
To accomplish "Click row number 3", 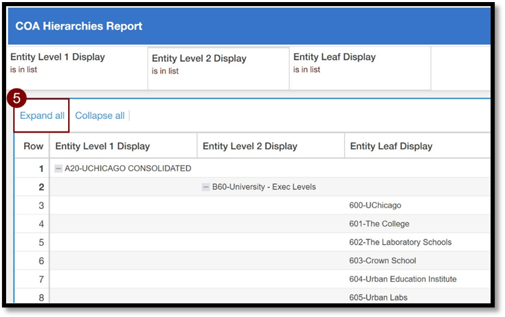I will (x=41, y=206).
